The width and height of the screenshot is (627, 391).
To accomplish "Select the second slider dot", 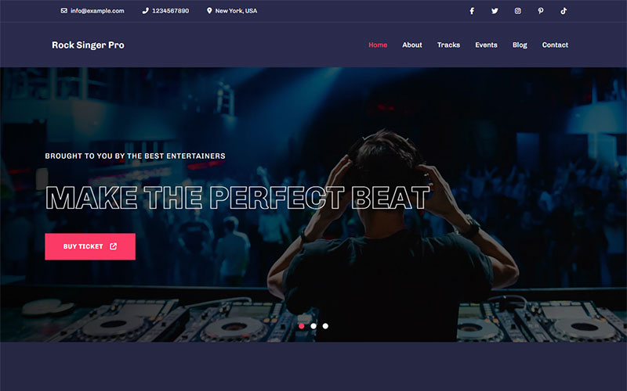I will pos(313,326).
